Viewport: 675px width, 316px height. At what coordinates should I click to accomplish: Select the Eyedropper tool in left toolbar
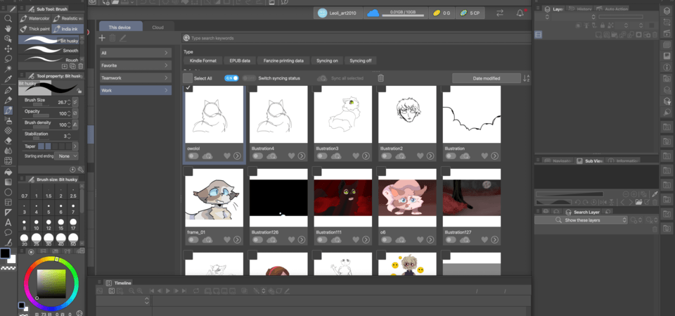point(8,79)
